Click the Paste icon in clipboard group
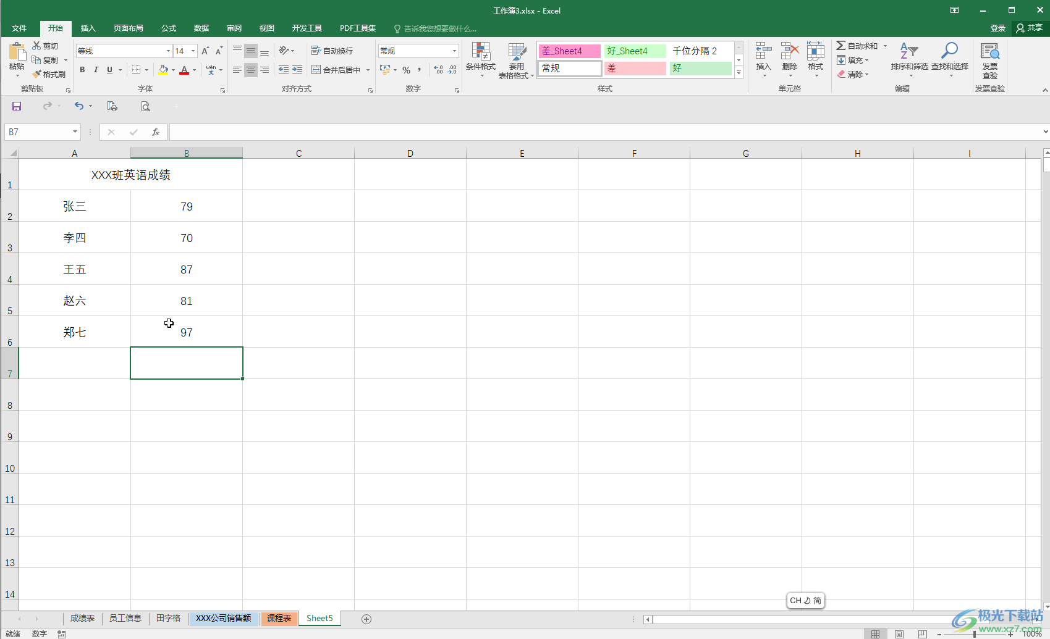This screenshot has width=1050, height=639. pos(17,51)
